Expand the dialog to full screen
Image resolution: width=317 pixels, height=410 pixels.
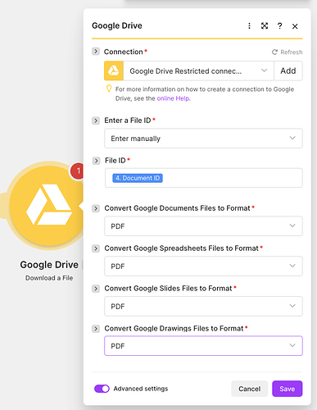click(x=265, y=26)
